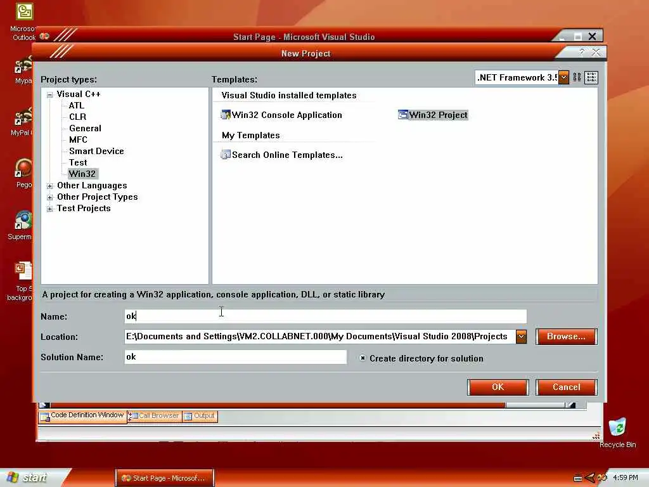Image resolution: width=649 pixels, height=487 pixels.
Task: Launch the Pego desktop shortcut
Action: [x=23, y=174]
